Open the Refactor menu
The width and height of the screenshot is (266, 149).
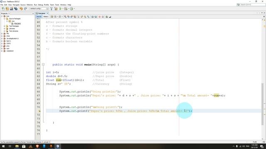(30, 5)
